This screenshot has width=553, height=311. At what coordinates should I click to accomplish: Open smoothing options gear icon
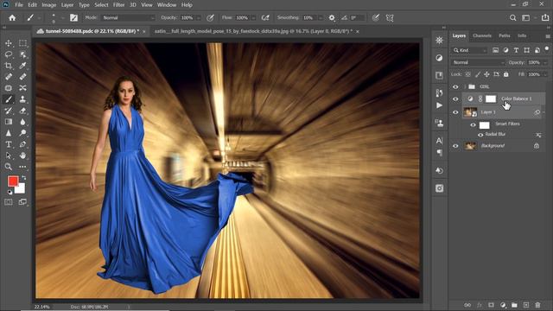coord(332,17)
